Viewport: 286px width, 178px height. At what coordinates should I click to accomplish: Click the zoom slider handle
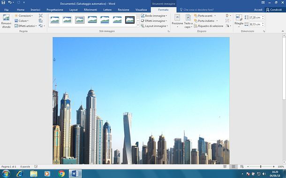[x=261, y=166]
